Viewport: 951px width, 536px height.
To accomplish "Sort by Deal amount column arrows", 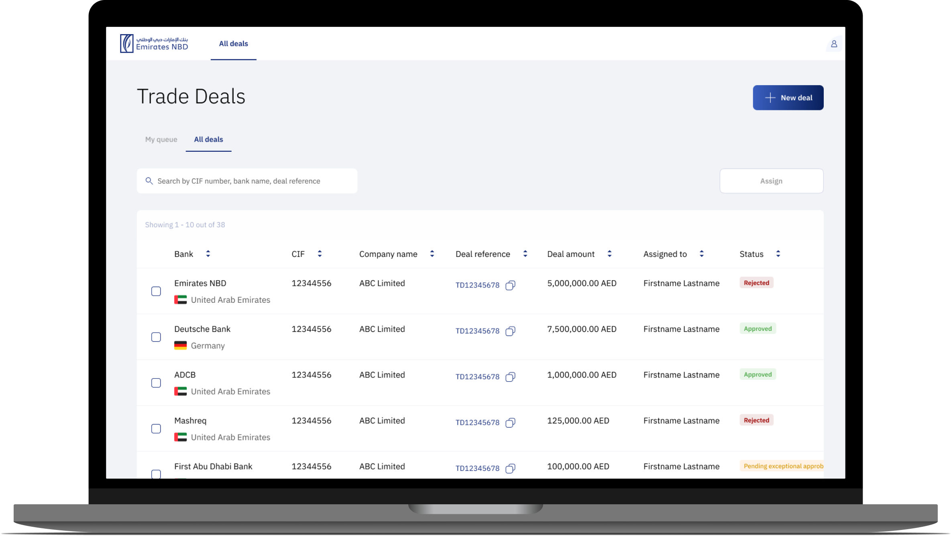I will pos(609,254).
